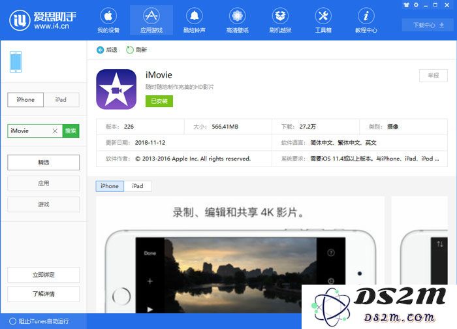Click the green 搜索 search button

[71, 131]
